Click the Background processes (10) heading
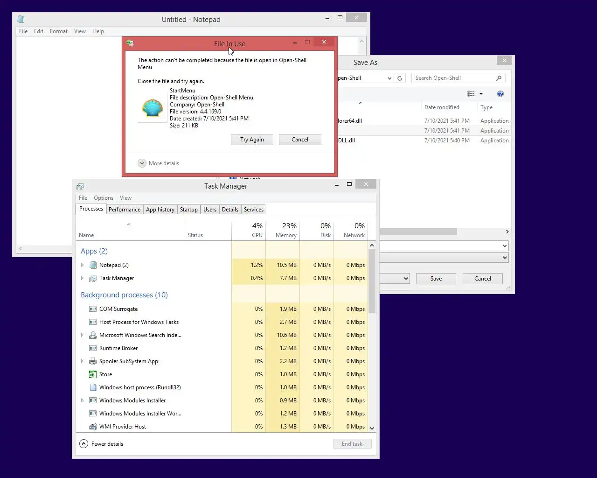This screenshot has height=478, width=597. [124, 295]
